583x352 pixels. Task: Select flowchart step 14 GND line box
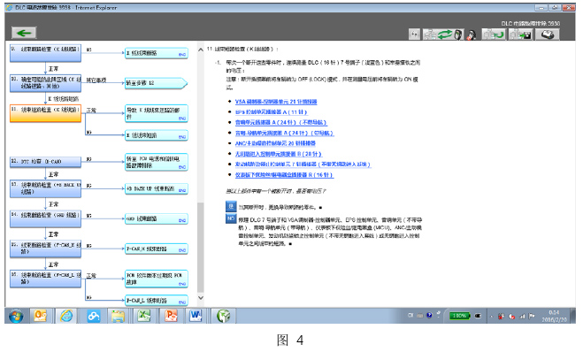click(x=45, y=219)
